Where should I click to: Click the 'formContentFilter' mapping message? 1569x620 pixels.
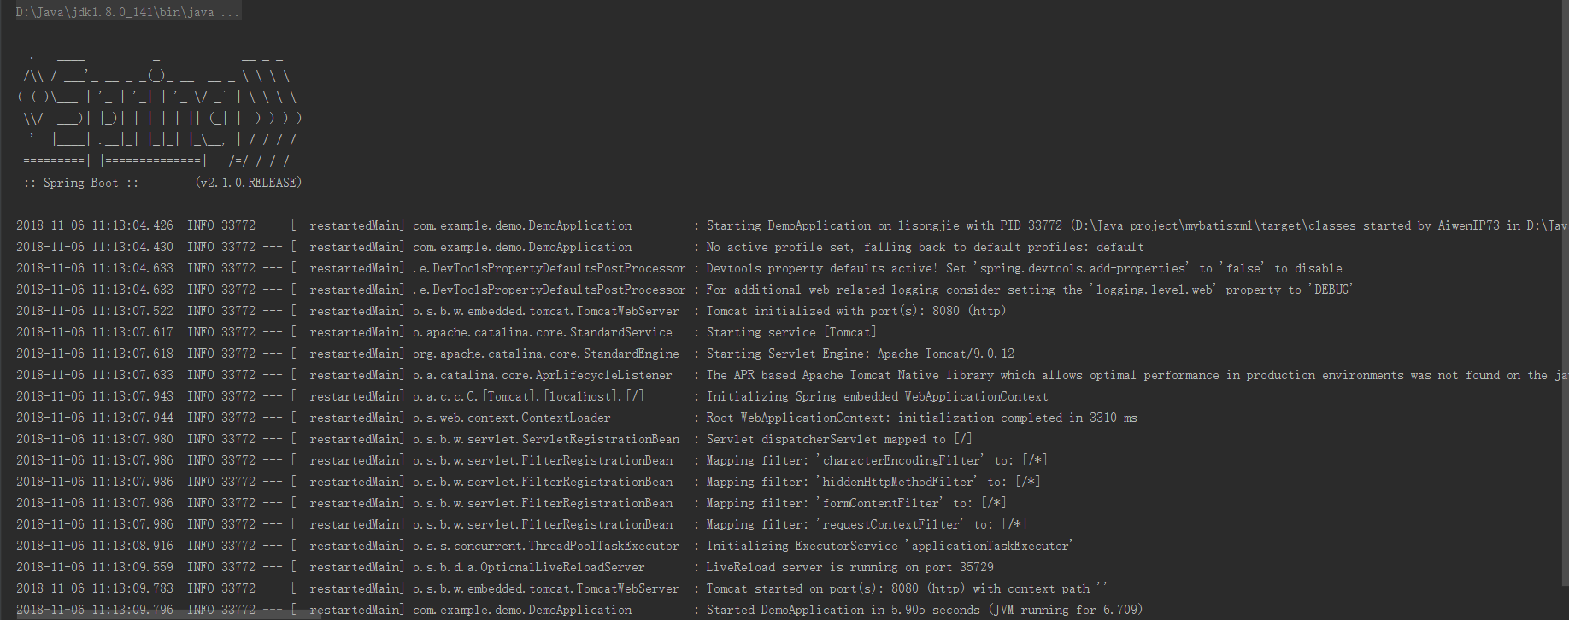click(856, 503)
